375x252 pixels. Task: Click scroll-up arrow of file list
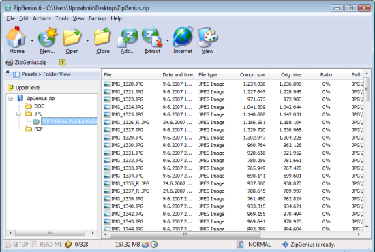(x=367, y=73)
